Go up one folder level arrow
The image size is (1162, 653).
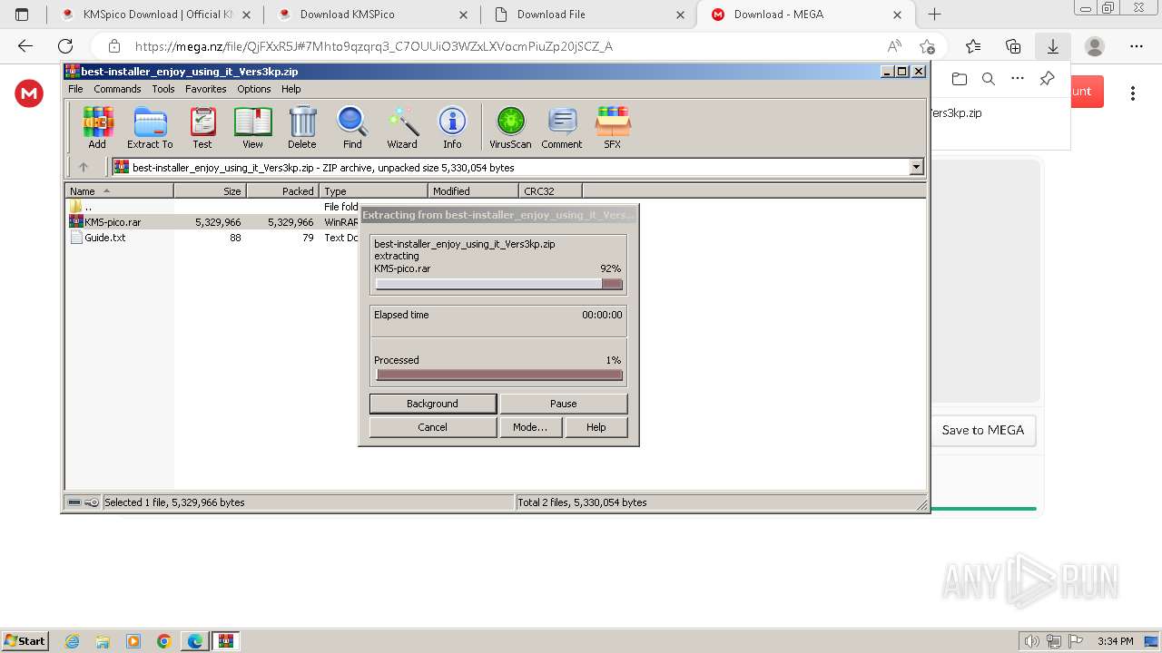(84, 167)
